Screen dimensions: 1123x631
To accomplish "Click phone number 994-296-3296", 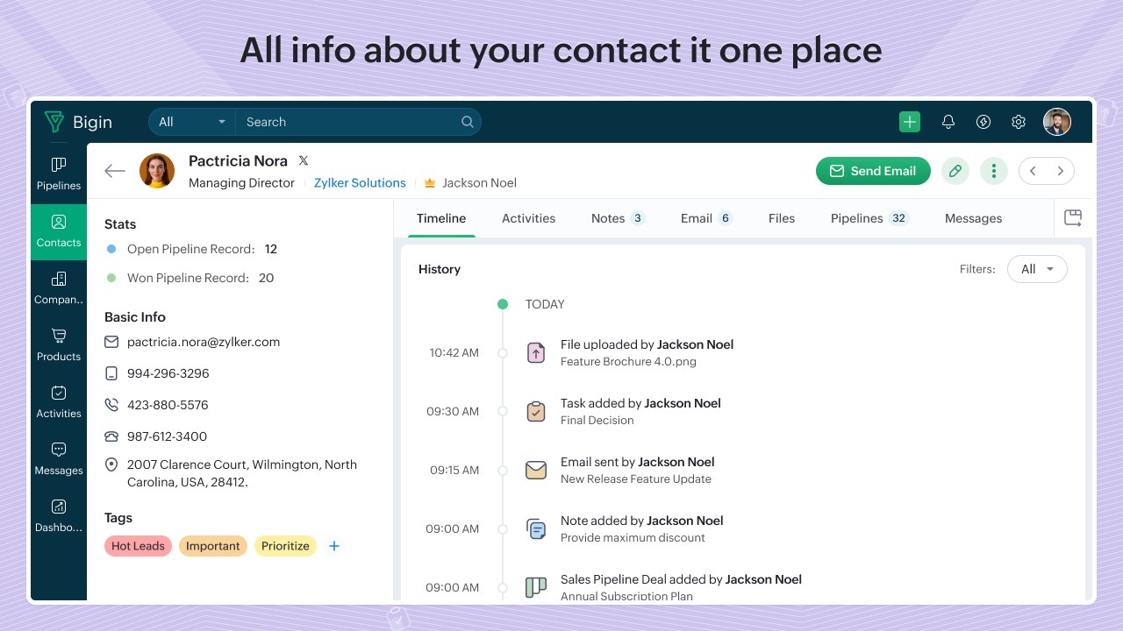I will pos(168,373).
